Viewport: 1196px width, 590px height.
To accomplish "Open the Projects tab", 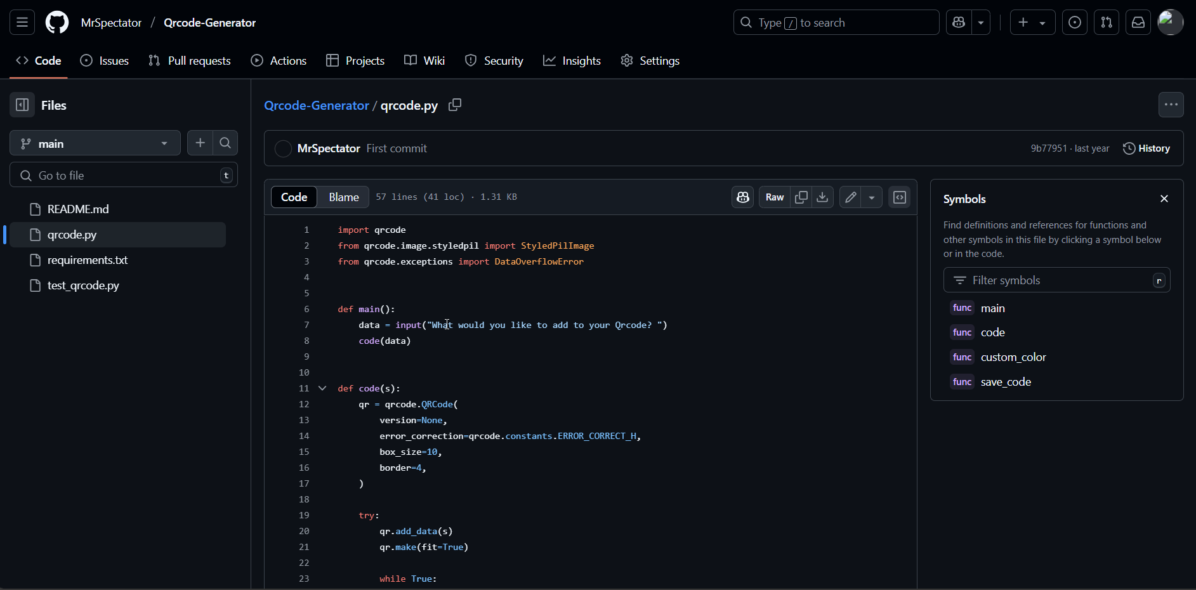I will 355,61.
